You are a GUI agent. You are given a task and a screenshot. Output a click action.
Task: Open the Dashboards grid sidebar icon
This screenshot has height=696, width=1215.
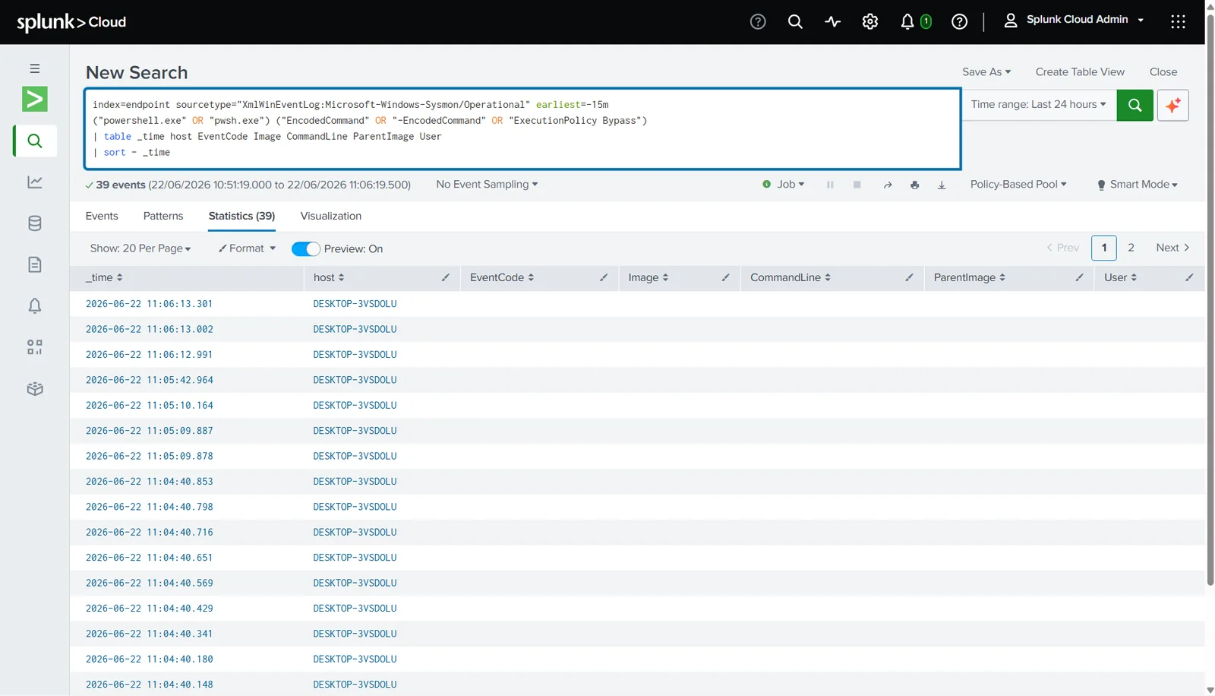[x=35, y=347]
